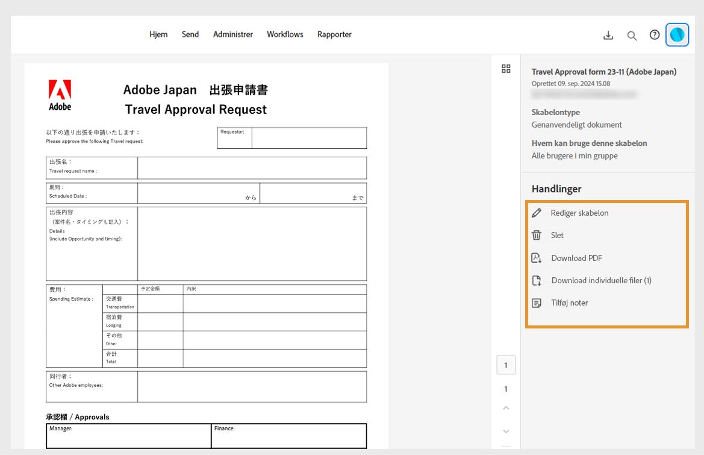Click the page number input box
This screenshot has height=455, width=704.
(506, 365)
